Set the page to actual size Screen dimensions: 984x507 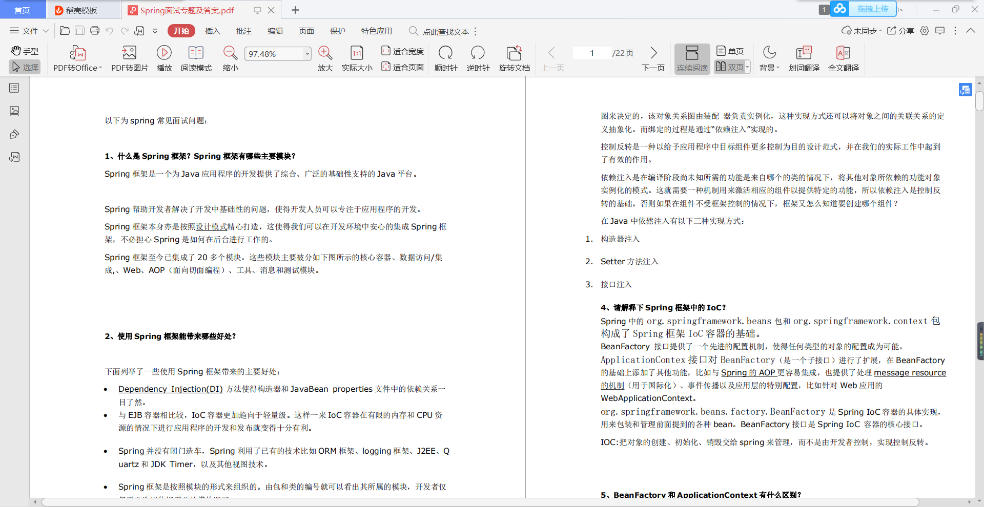[357, 58]
